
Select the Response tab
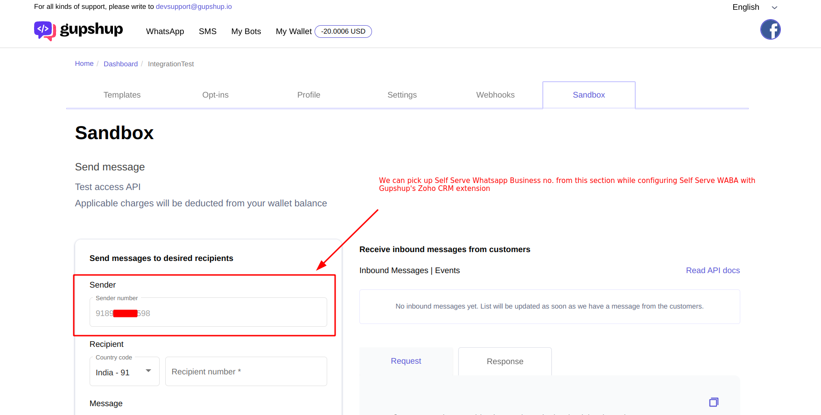(505, 361)
